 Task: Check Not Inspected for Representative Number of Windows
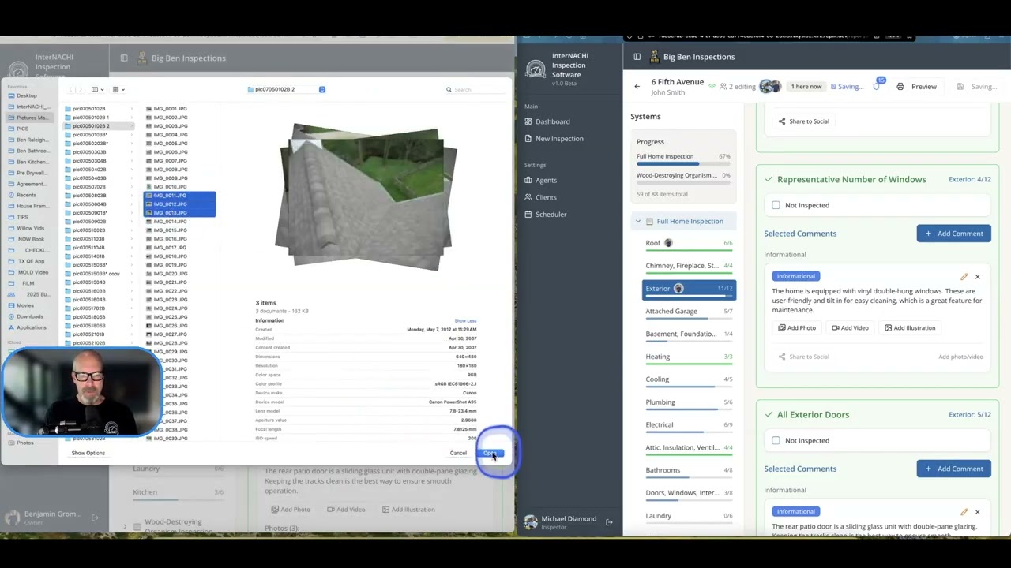tap(776, 205)
